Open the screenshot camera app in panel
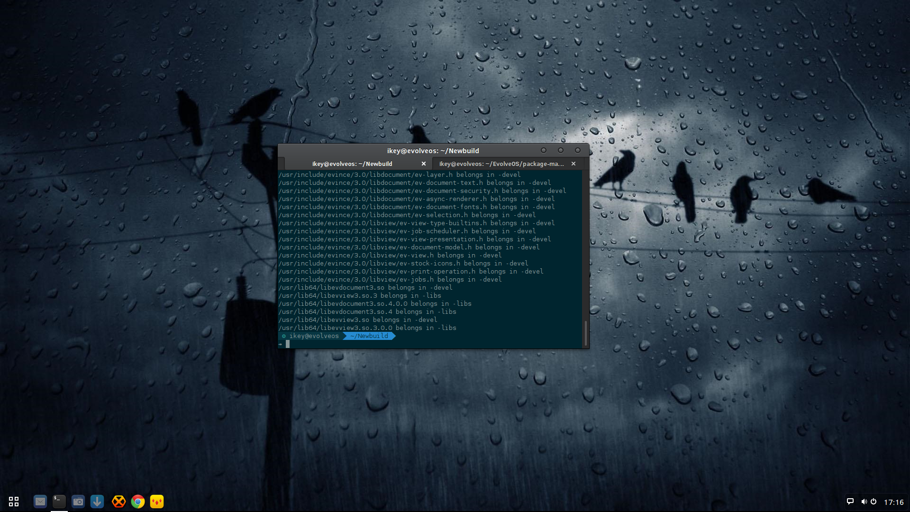 [x=78, y=502]
